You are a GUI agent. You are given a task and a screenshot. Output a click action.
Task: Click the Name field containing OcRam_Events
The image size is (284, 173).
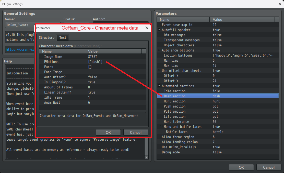(20, 25)
